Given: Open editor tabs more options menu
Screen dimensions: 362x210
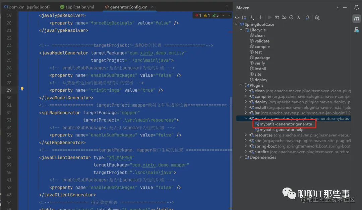Looking at the screenshot, I should pos(227,7).
